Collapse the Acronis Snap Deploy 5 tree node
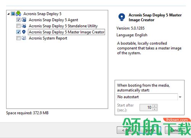191x138 pixels. coord(8,14)
